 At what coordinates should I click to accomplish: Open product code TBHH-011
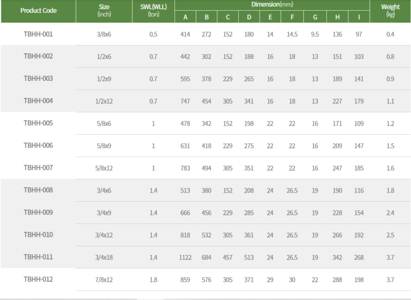coord(38,257)
